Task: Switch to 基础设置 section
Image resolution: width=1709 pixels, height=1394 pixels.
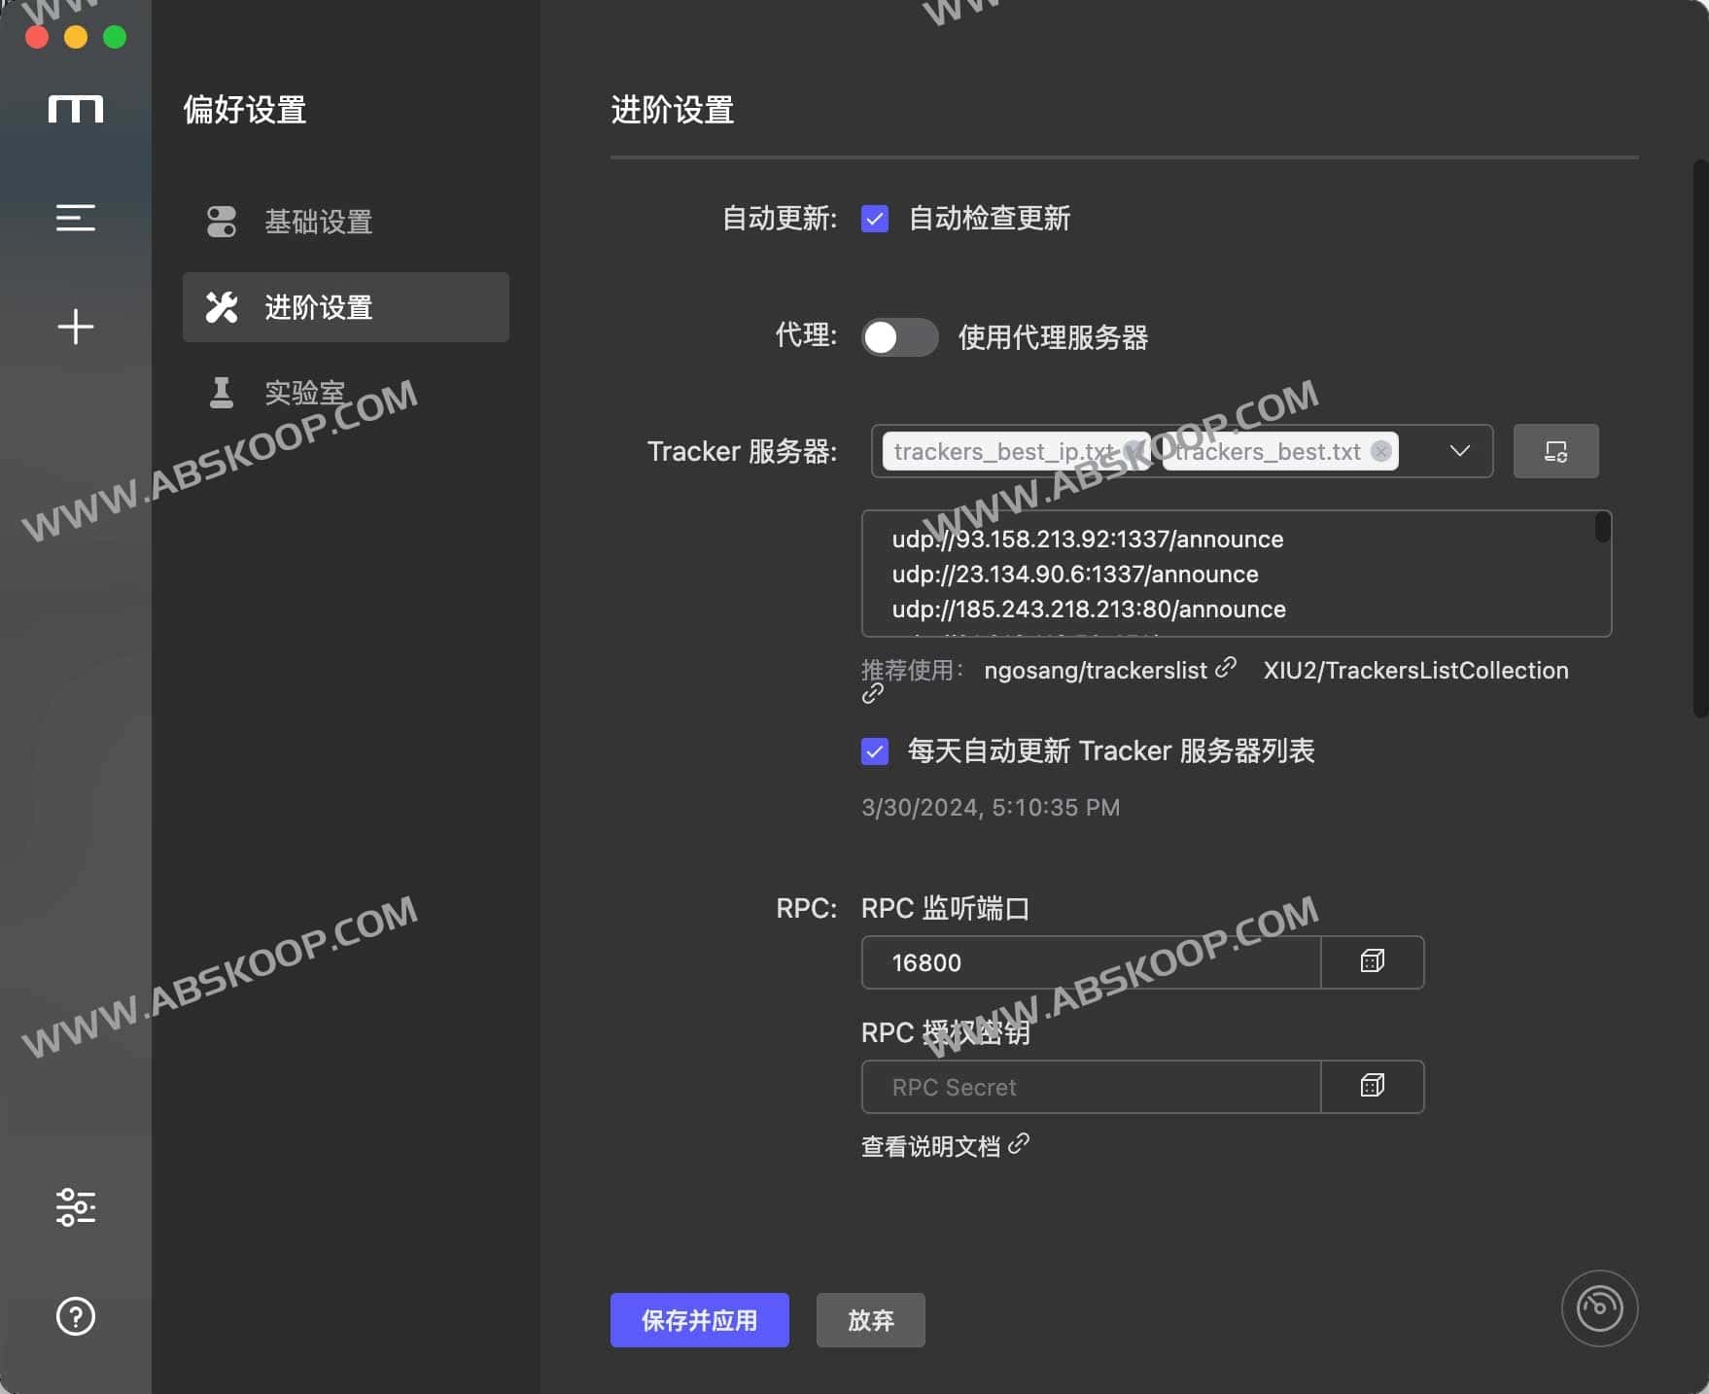Action: point(318,222)
